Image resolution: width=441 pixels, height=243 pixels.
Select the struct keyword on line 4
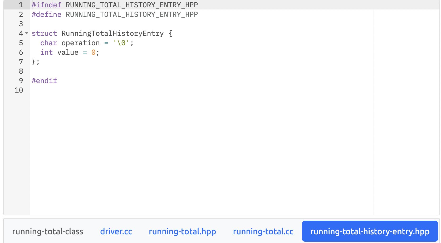(44, 33)
